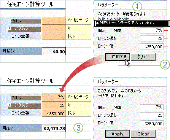Click the 年 cell beside the orange 25 cell

tap(78, 105)
